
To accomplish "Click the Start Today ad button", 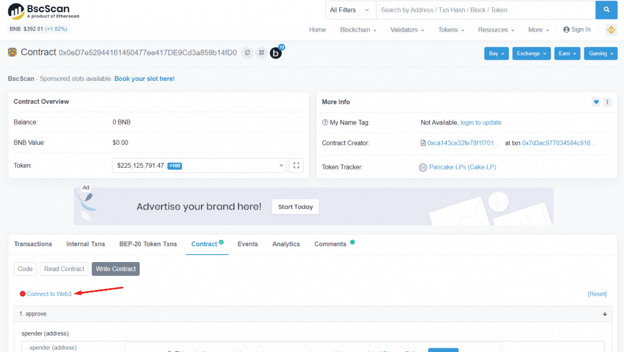I will 296,207.
